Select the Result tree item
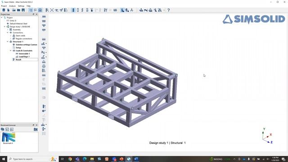Image resolution: width=288 pixels, height=162 pixels. pyautogui.click(x=18, y=59)
